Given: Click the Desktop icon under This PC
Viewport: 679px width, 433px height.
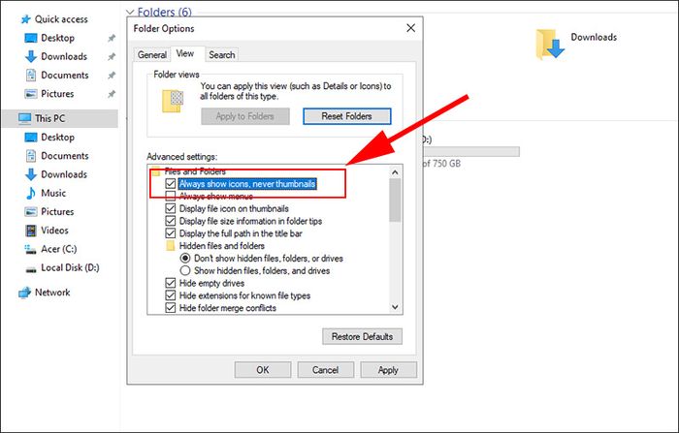Looking at the screenshot, I should click(31, 138).
